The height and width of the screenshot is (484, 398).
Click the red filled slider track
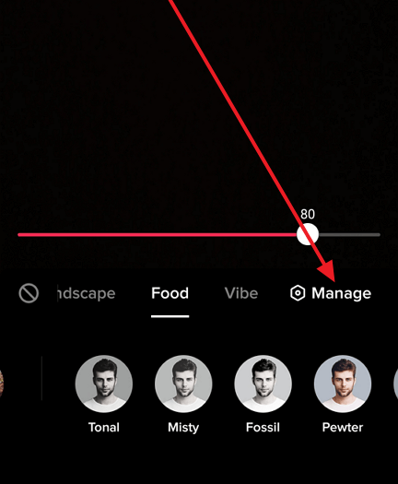(x=158, y=235)
